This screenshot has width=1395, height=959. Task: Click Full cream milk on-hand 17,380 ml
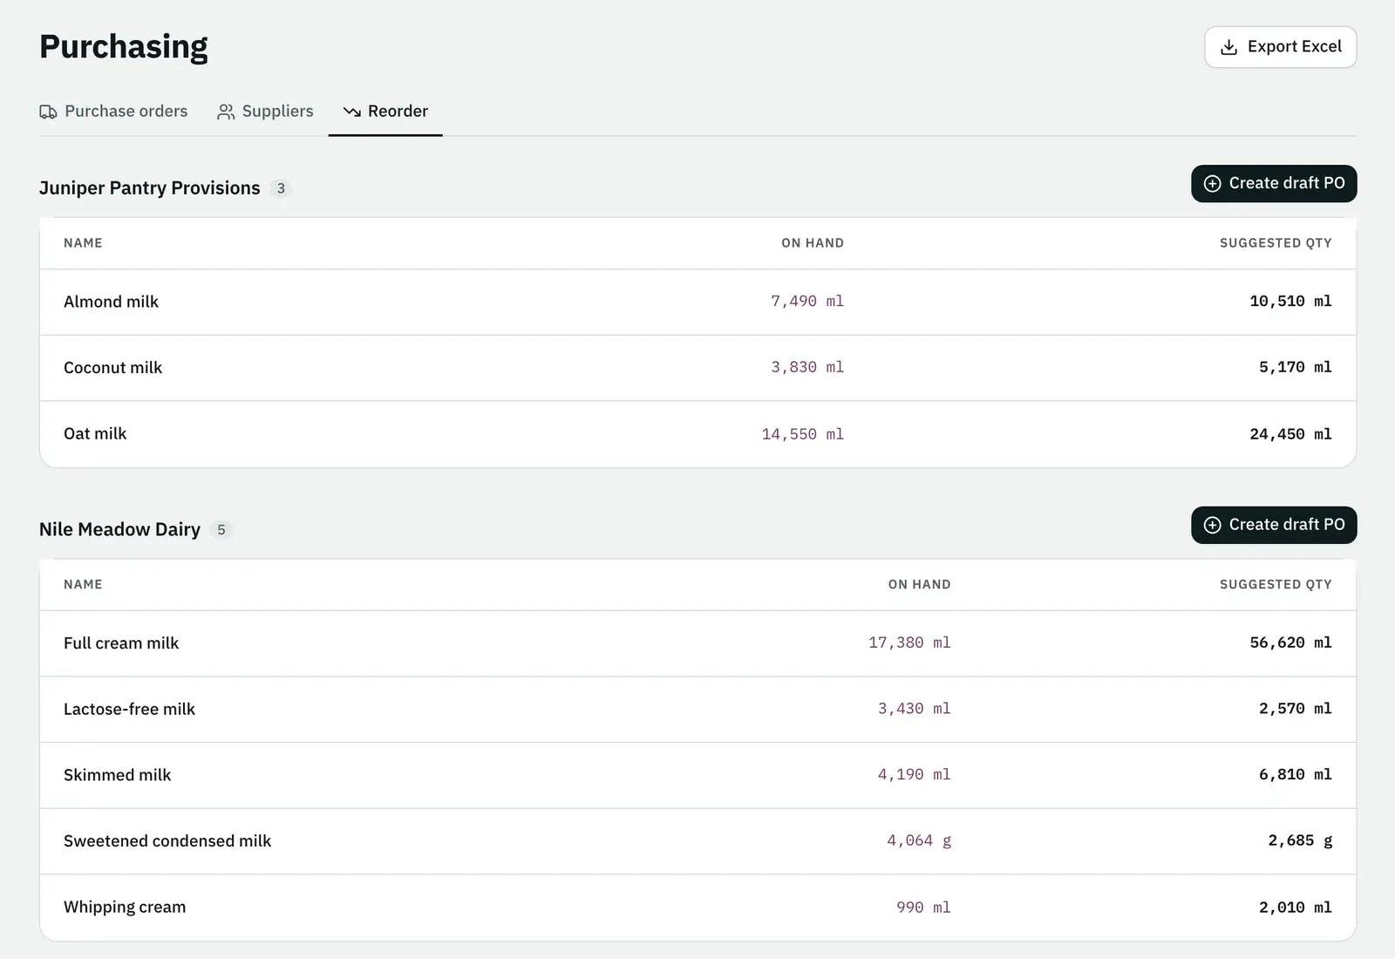[909, 643]
